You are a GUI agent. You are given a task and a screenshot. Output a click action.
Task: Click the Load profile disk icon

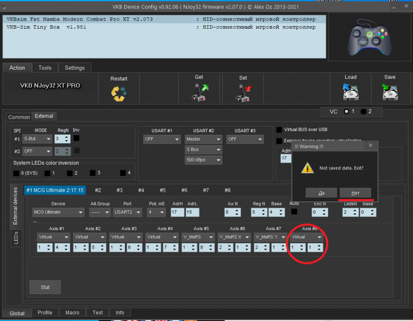click(x=350, y=91)
